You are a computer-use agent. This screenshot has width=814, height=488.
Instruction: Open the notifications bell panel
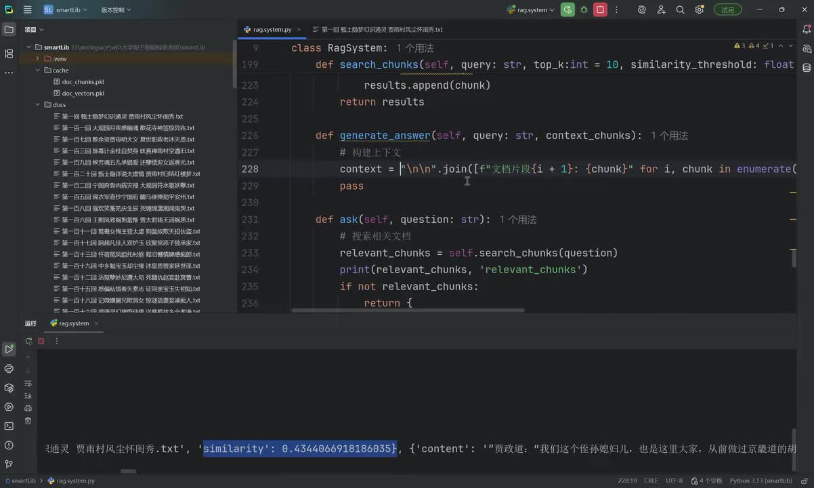[x=807, y=29]
